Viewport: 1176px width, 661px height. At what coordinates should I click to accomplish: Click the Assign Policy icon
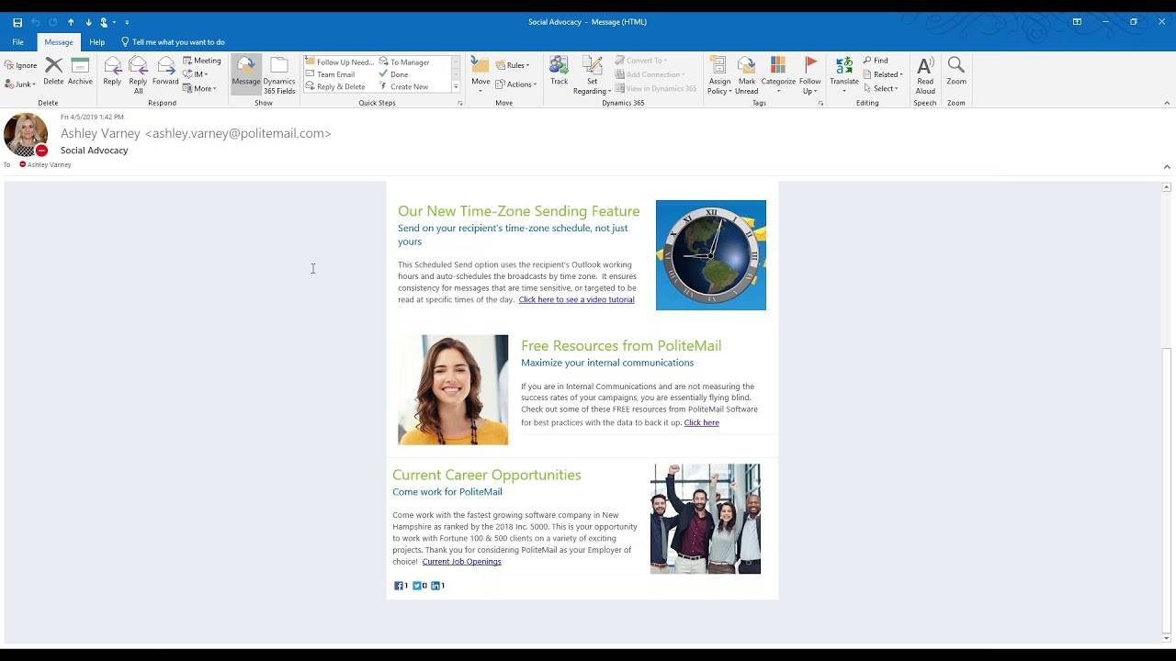click(x=720, y=72)
